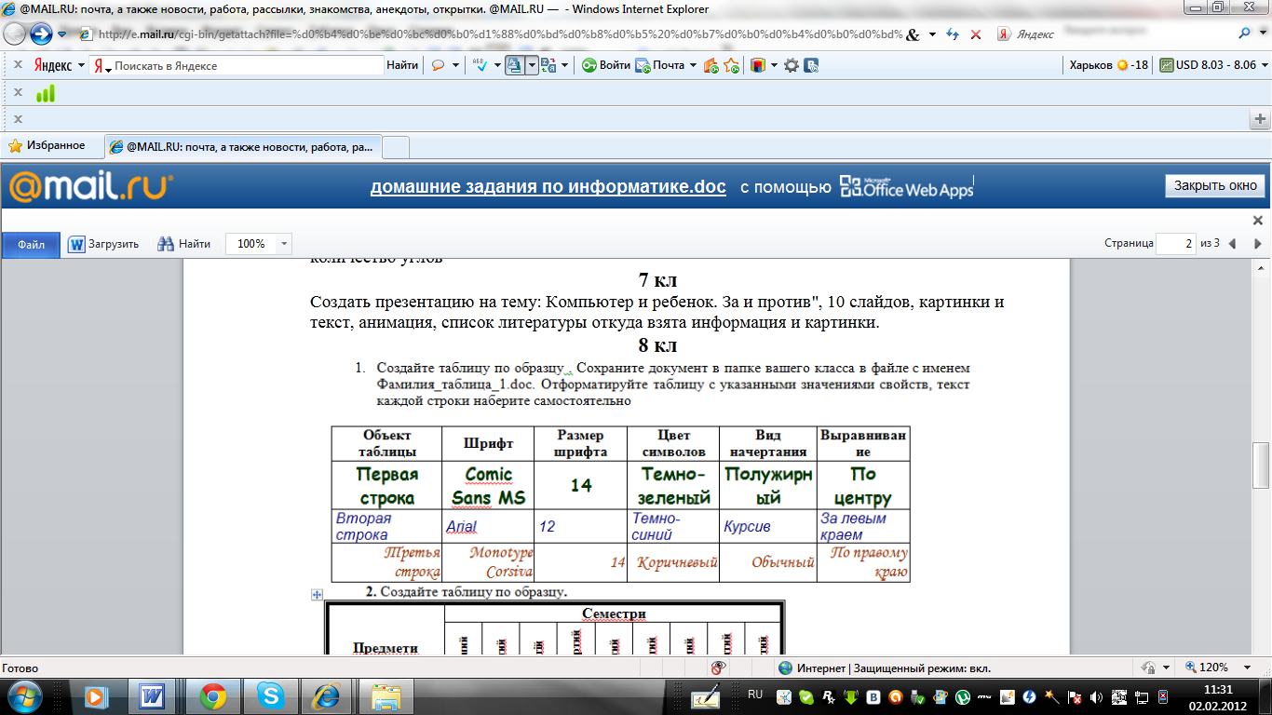This screenshot has width=1272, height=715.
Task: Go to next page arrow
Action: click(x=1258, y=244)
